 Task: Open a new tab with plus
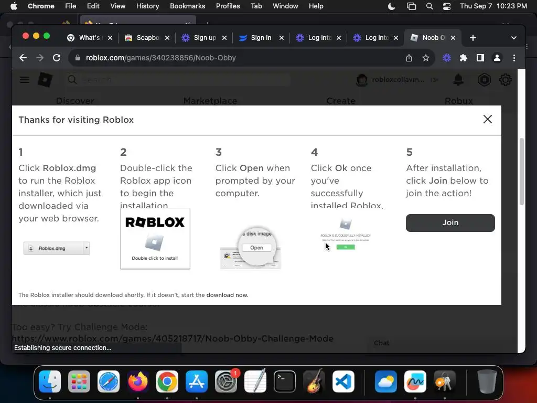click(473, 38)
